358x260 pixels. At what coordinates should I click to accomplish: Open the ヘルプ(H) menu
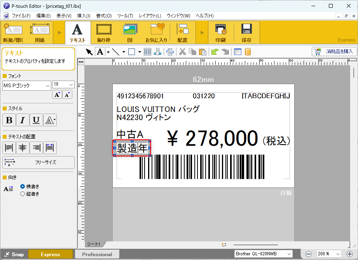pos(205,16)
